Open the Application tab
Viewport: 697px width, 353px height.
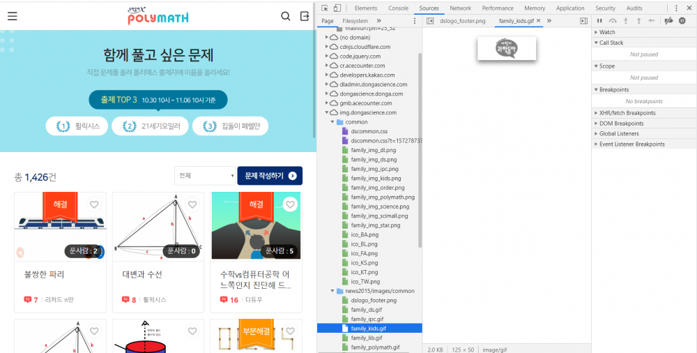tap(570, 8)
